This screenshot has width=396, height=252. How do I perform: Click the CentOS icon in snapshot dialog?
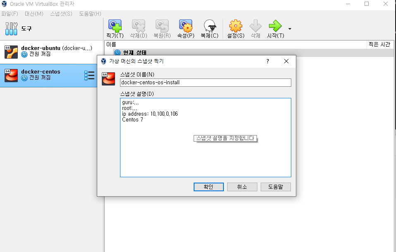tap(108, 78)
